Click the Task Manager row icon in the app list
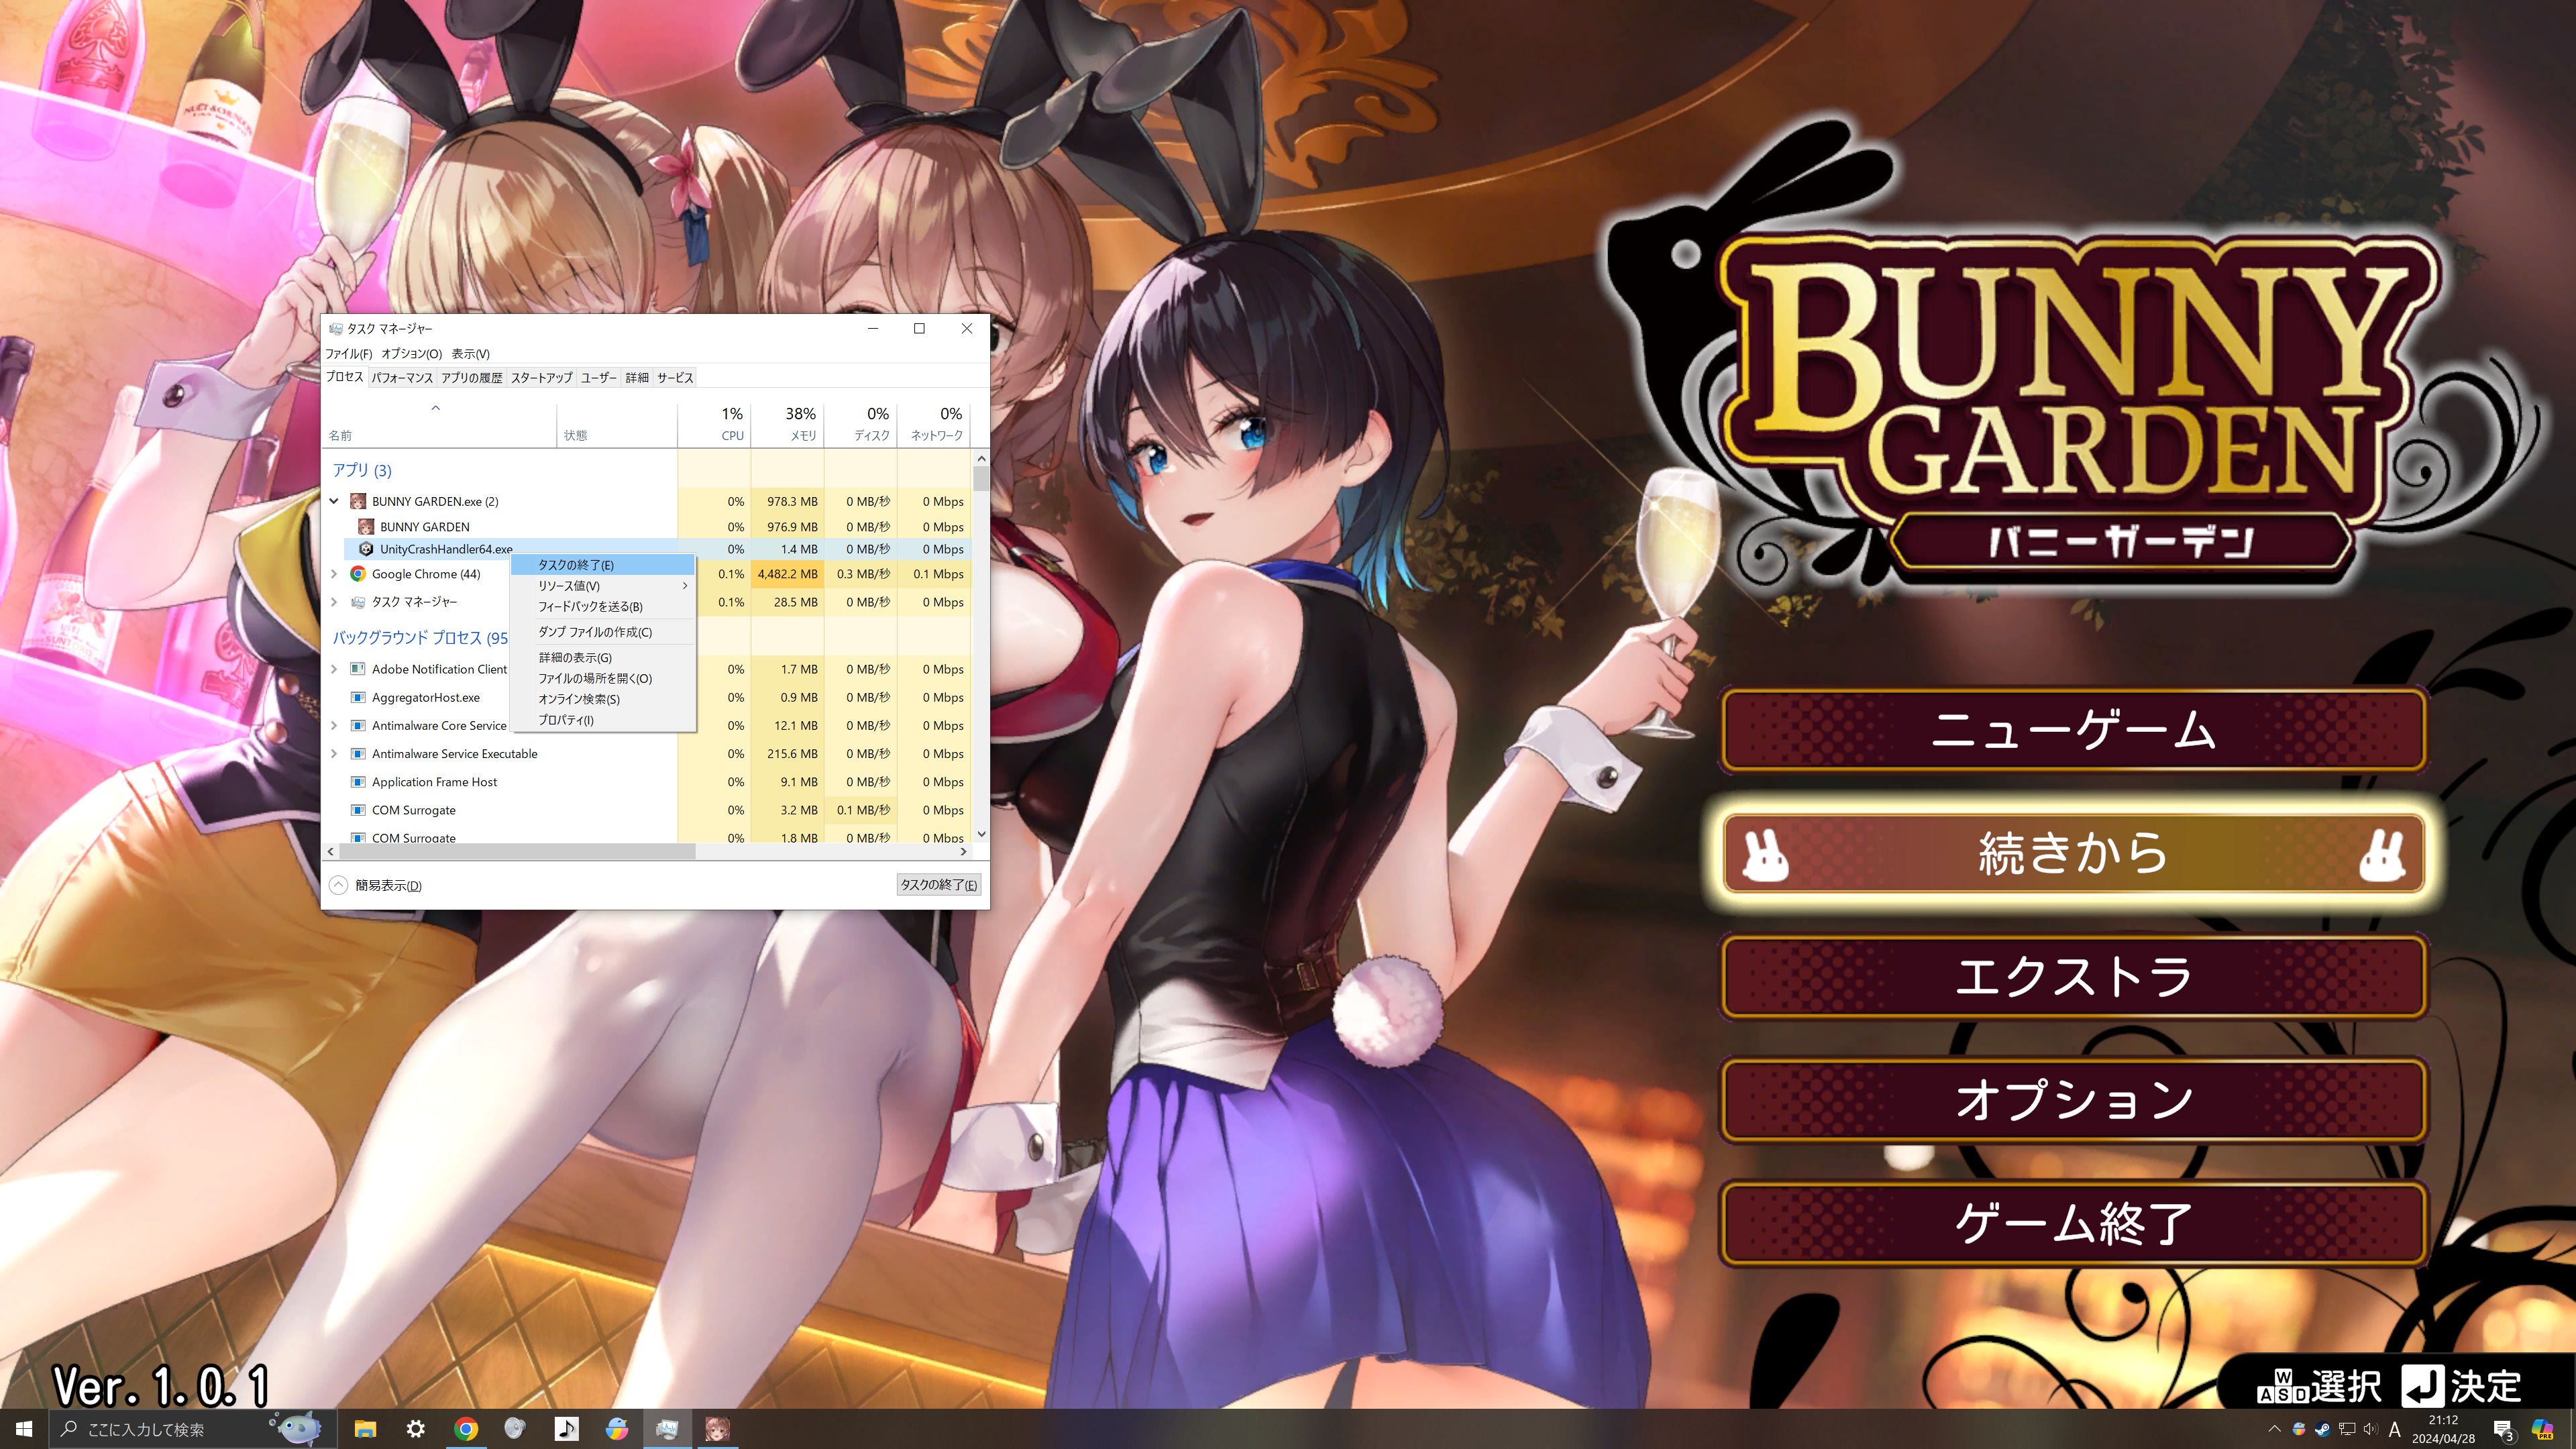The width and height of the screenshot is (2576, 1449). click(357, 602)
